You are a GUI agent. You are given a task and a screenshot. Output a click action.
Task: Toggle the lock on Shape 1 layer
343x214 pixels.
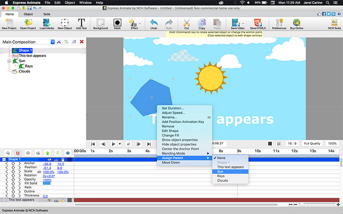[63, 159]
